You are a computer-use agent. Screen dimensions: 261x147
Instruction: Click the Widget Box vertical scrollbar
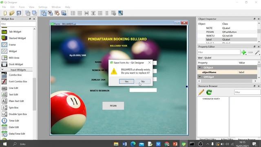tap(34, 94)
